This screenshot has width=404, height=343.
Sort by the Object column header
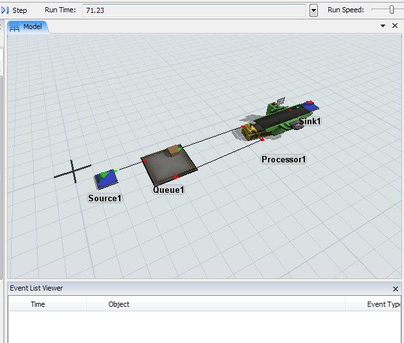119,304
